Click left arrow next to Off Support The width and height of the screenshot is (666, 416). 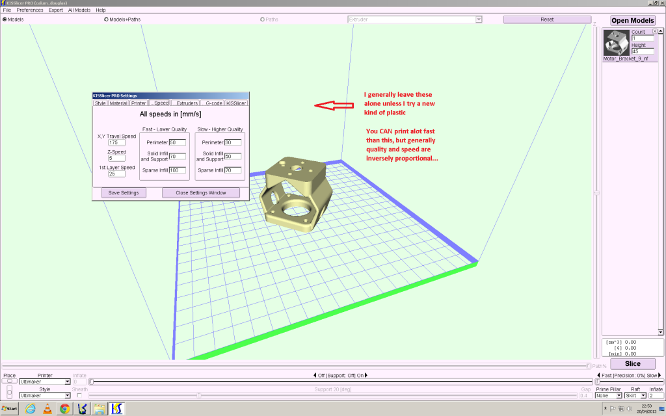click(x=315, y=375)
